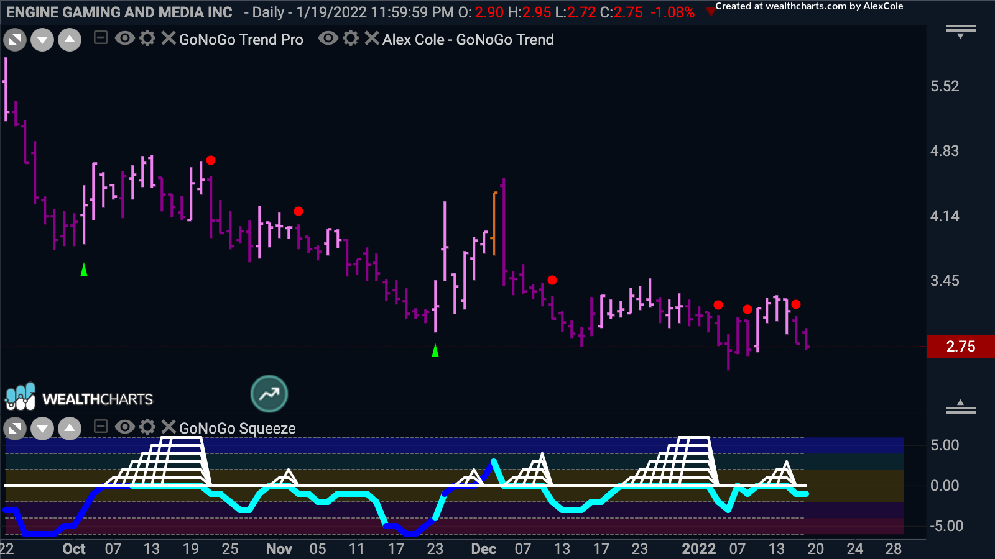Open settings gear for GoNoGo Trend Pro
The height and width of the screenshot is (559, 995).
click(147, 39)
